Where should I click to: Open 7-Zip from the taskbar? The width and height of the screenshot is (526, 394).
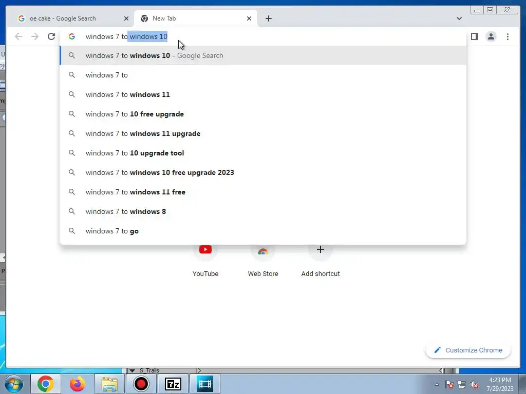173,384
